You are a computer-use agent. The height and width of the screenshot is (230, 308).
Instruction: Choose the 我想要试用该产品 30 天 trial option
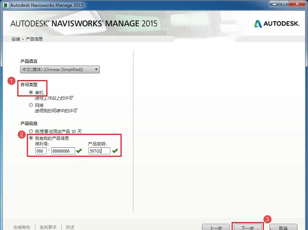31,131
